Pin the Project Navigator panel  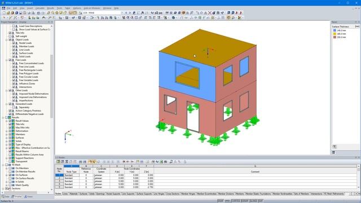(49, 22)
